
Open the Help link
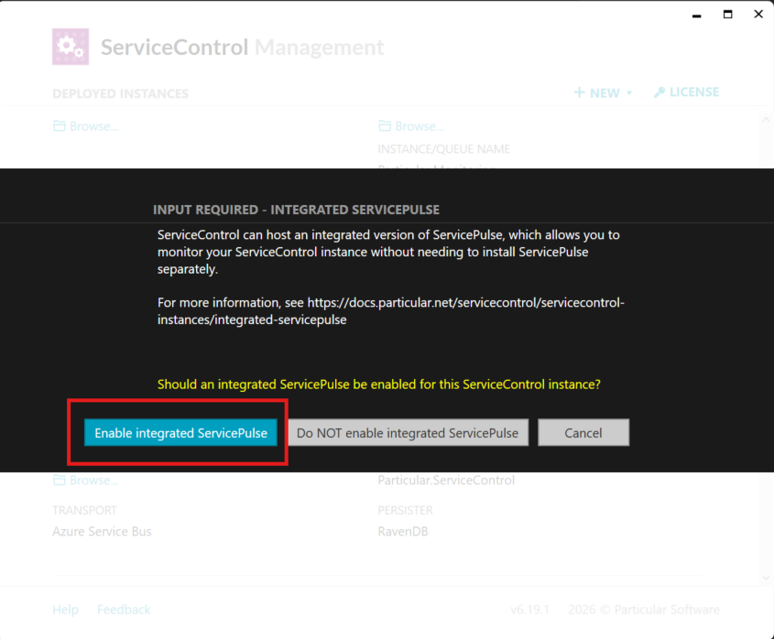(65, 610)
